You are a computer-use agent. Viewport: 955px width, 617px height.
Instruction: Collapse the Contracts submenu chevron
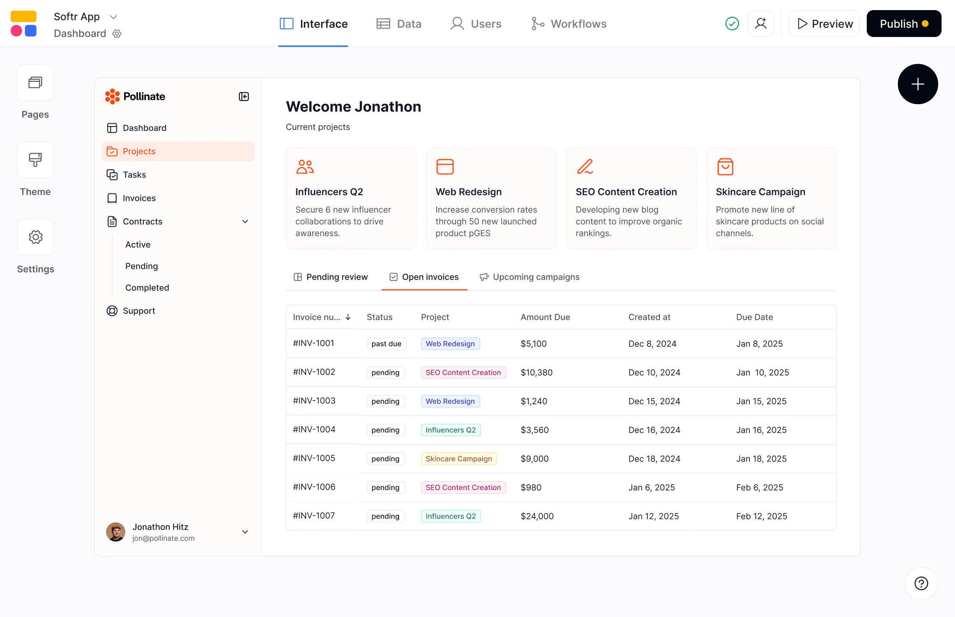tap(245, 221)
